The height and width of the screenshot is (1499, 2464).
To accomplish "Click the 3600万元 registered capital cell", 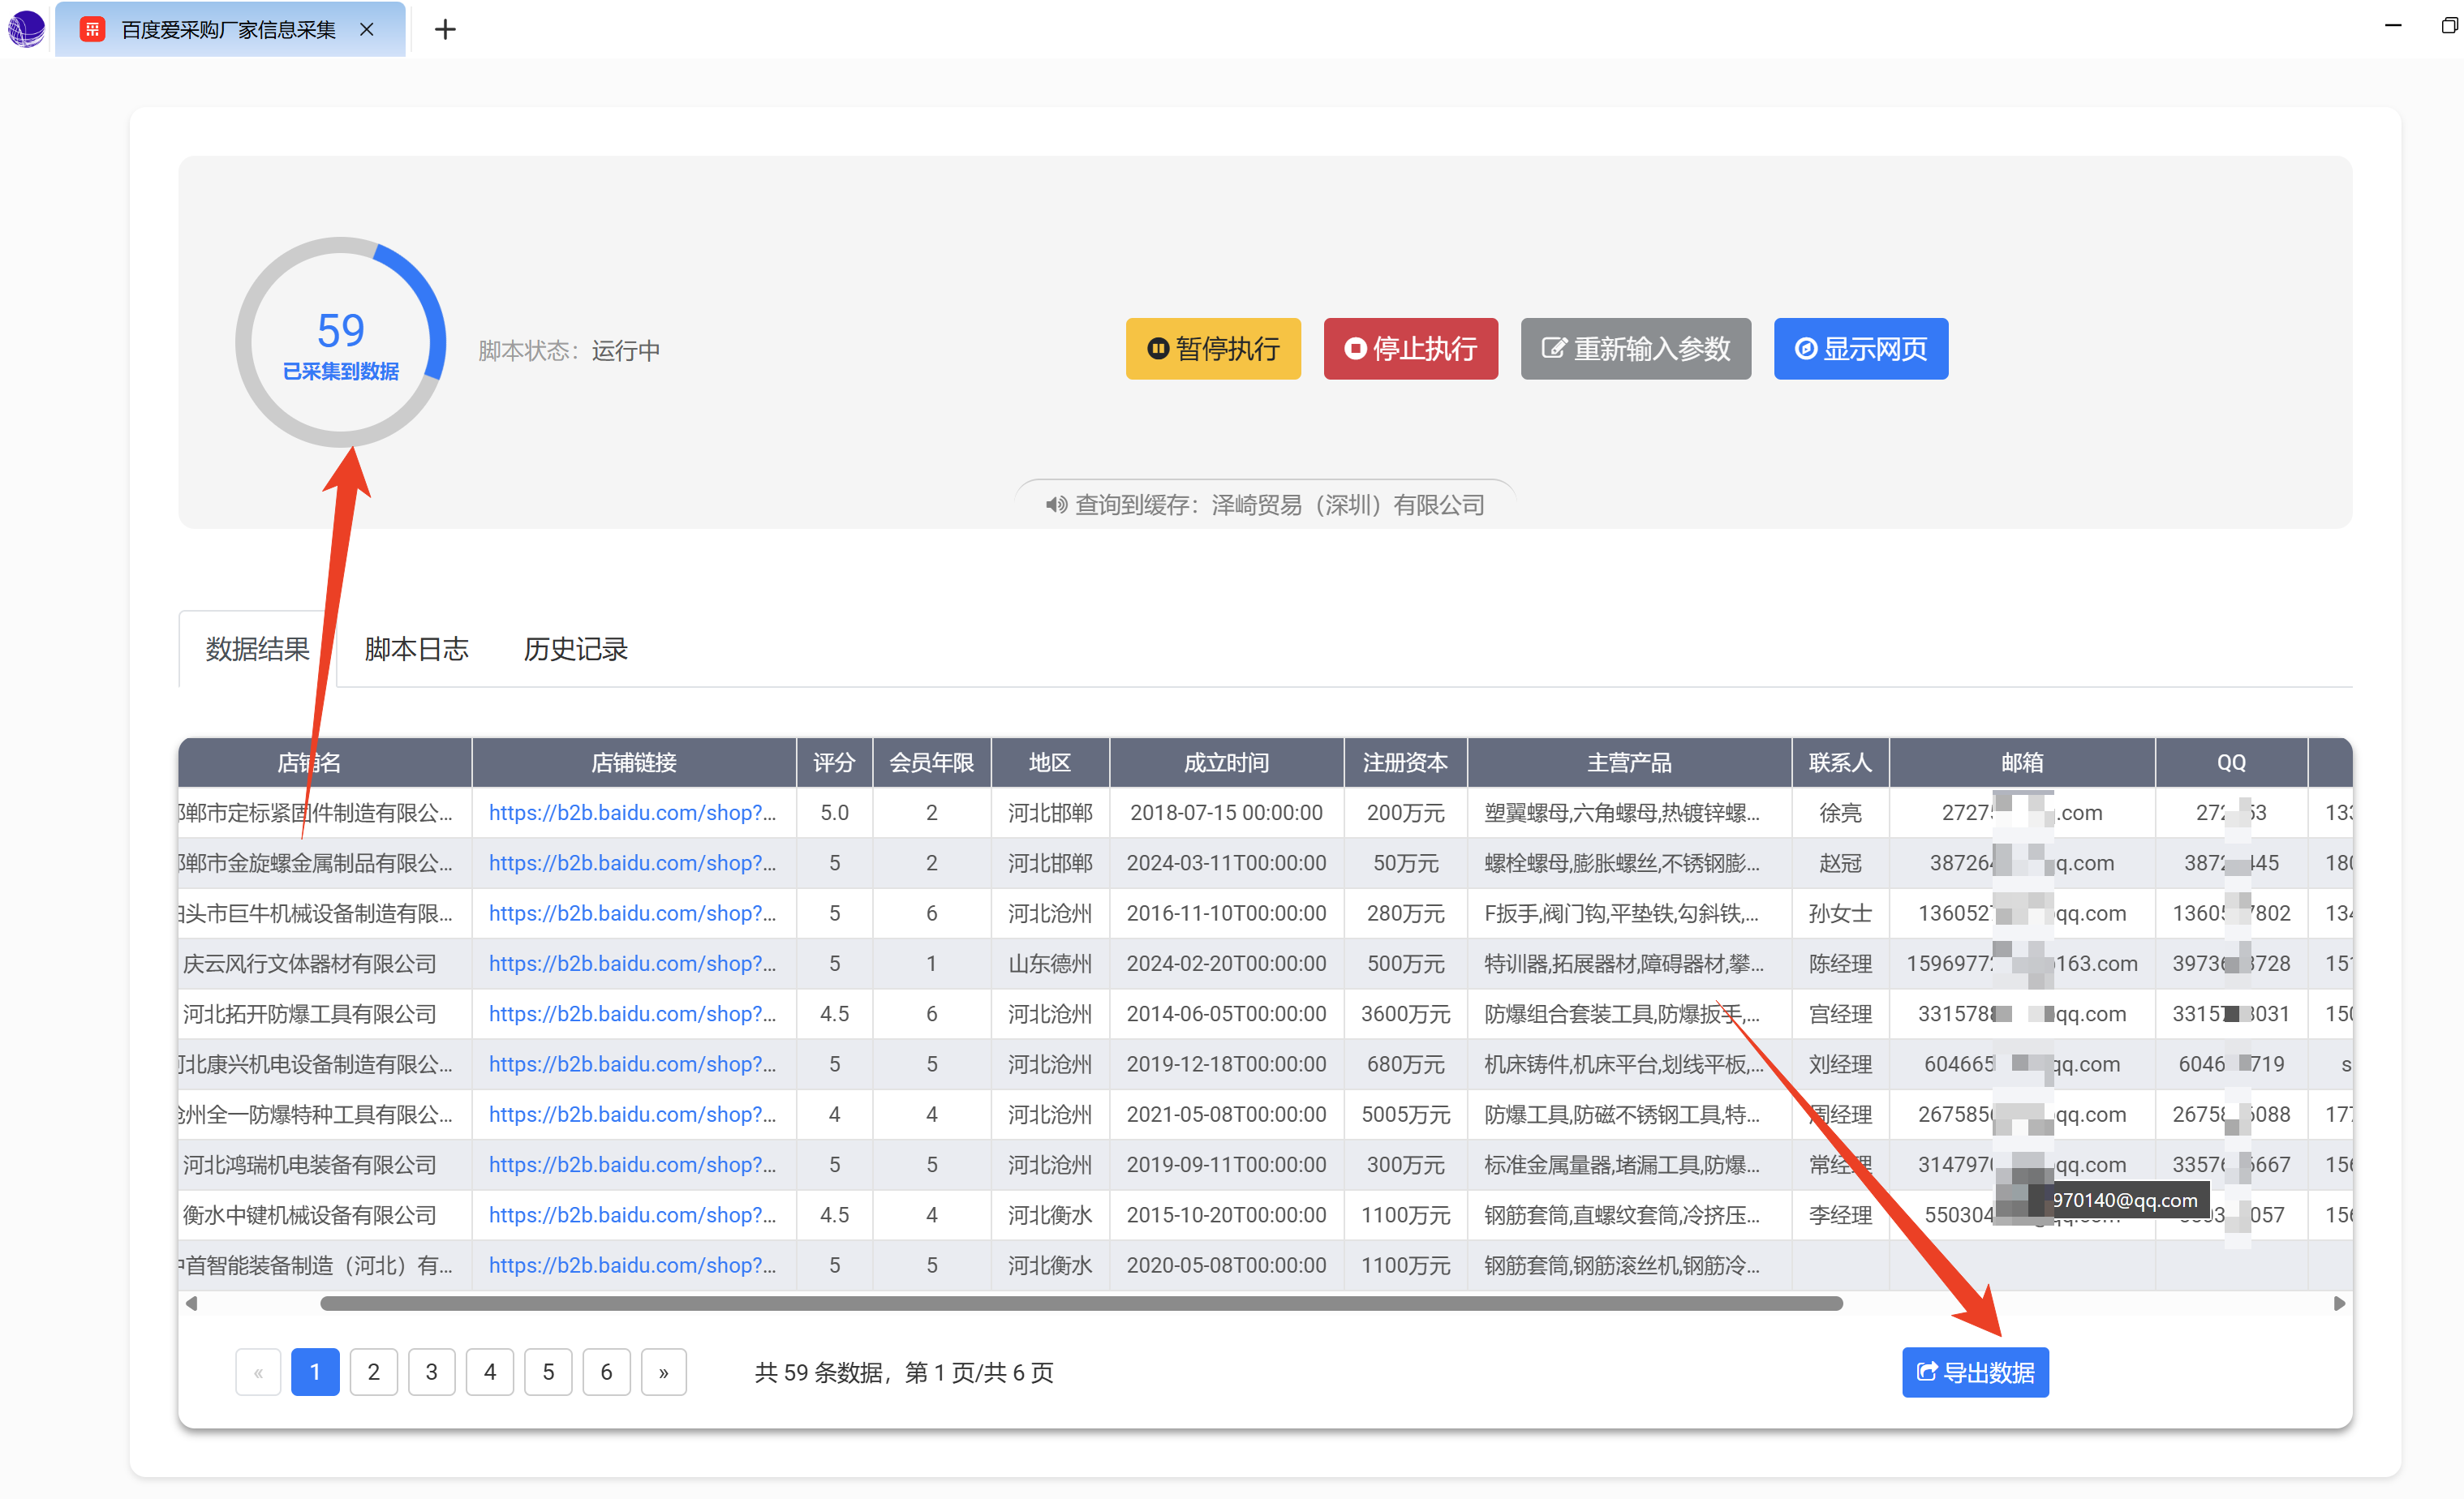I will [x=1405, y=1014].
